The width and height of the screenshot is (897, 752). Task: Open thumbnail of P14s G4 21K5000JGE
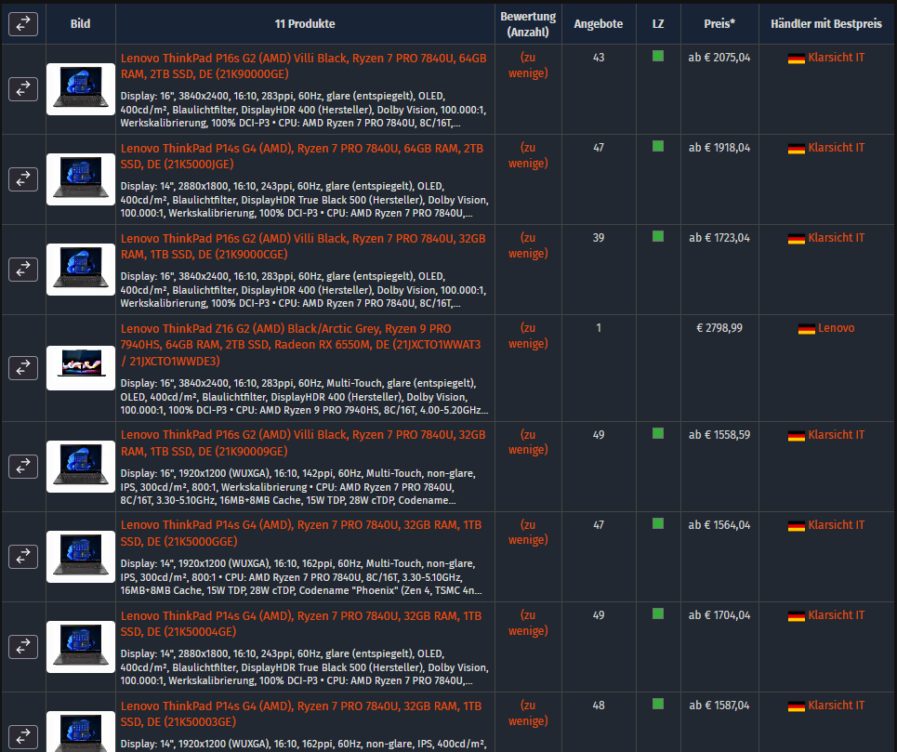pyautogui.click(x=81, y=179)
